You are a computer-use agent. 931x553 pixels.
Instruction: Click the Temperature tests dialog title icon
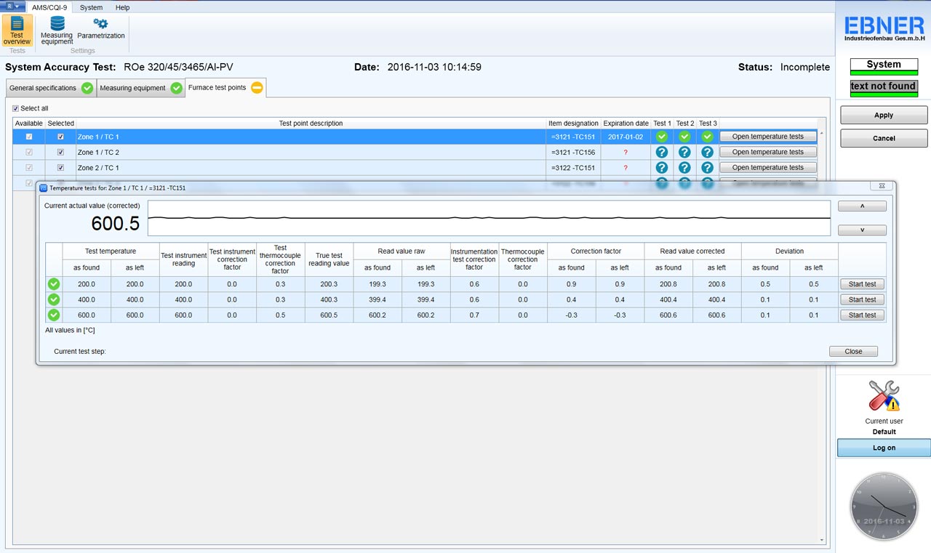click(43, 187)
